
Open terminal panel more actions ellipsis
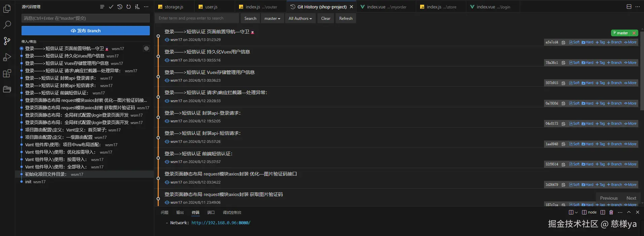click(x=620, y=212)
